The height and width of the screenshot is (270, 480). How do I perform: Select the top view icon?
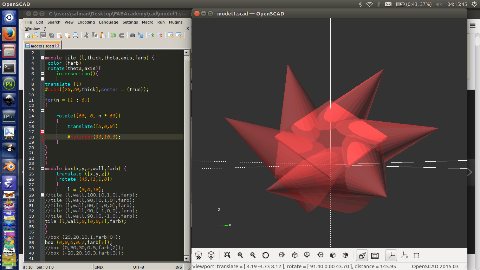[295, 255]
